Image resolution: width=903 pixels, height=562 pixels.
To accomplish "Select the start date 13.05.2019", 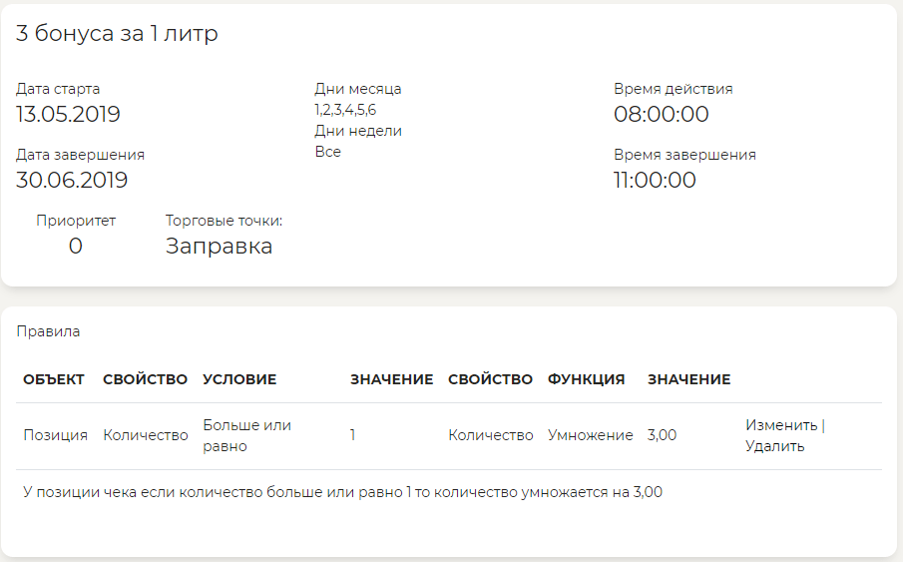I will click(68, 114).
